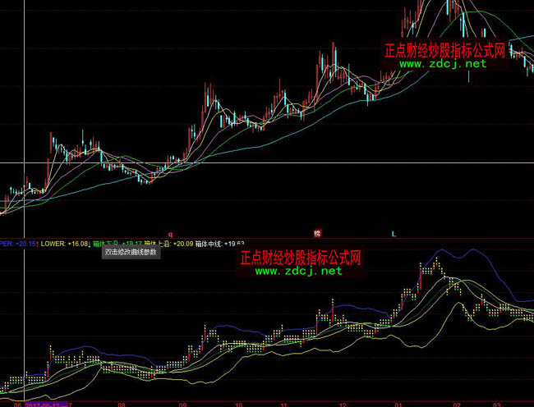Jump to month 08 on time axis
Screen dimensions: 534x407
[x=122, y=404]
